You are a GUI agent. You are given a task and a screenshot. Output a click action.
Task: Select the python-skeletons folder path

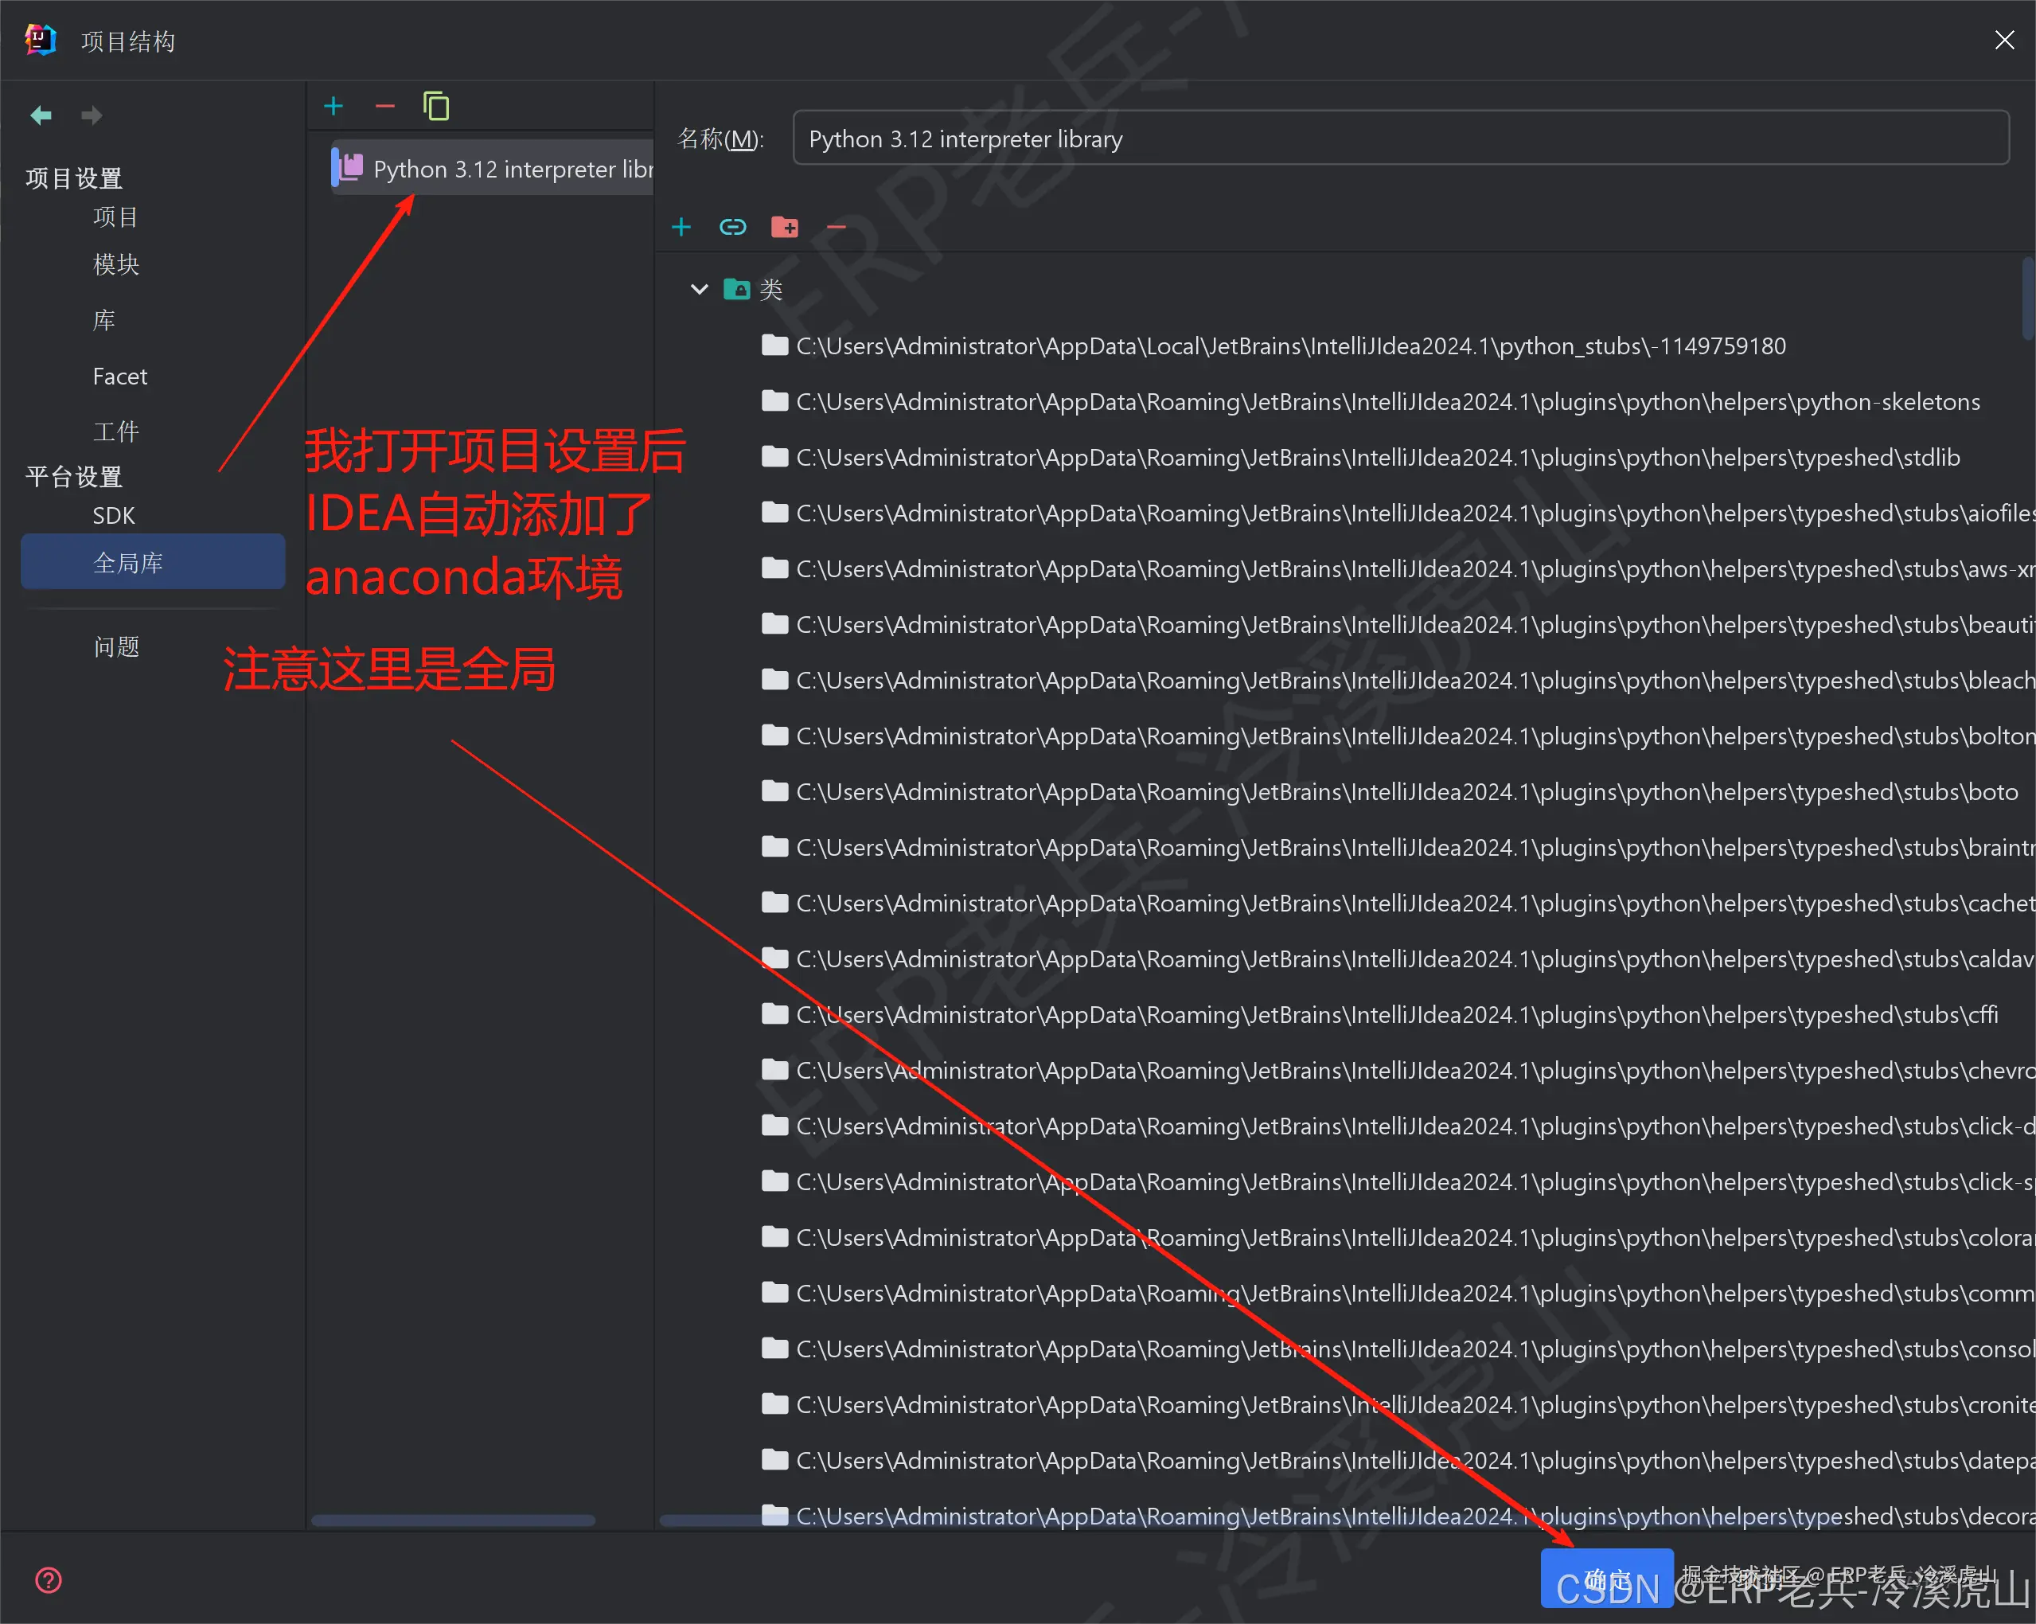point(1387,401)
